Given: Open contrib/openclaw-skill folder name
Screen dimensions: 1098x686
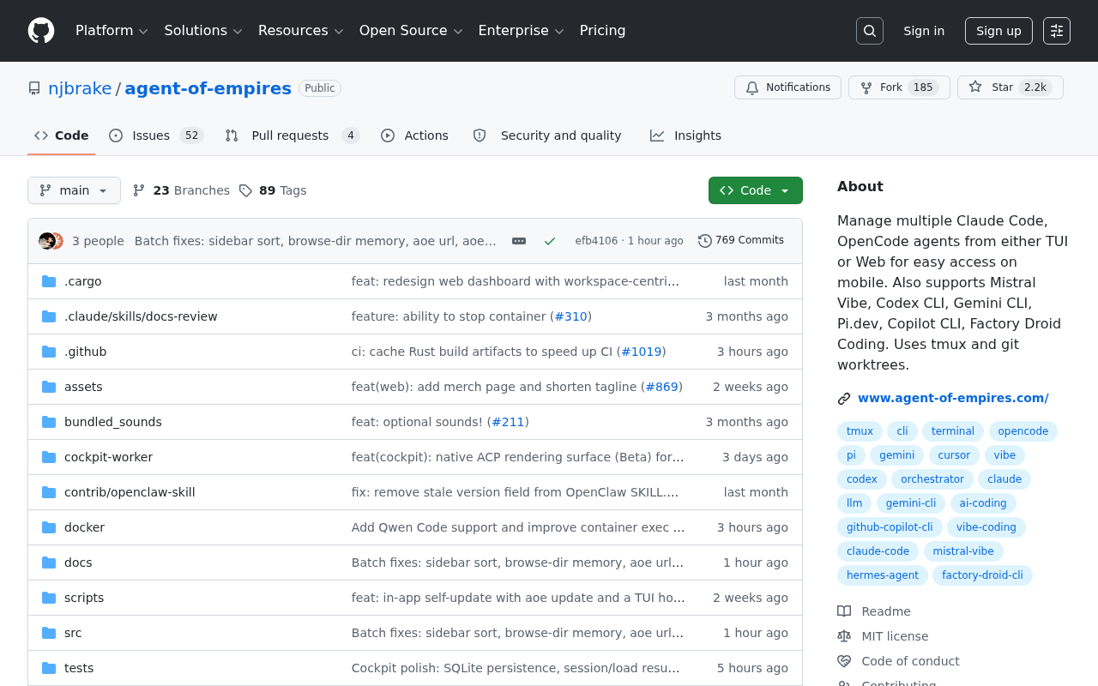Looking at the screenshot, I should coord(130,492).
